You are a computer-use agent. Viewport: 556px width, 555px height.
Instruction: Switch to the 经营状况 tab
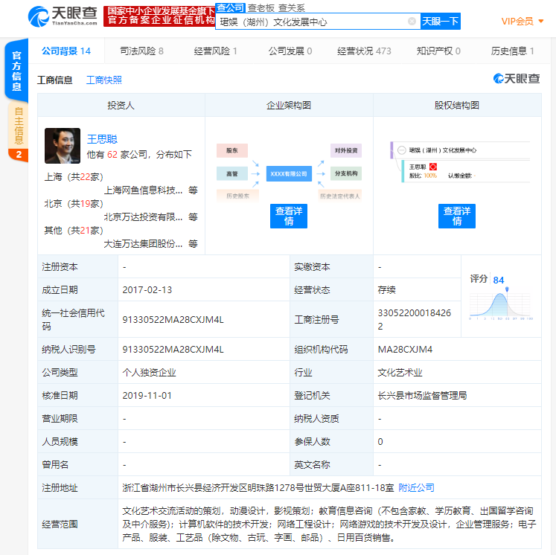pos(364,51)
